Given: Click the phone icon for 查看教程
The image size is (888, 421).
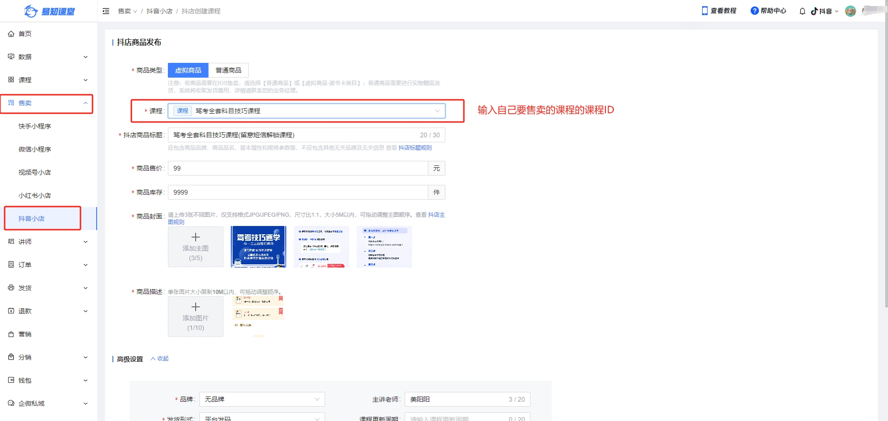Looking at the screenshot, I should (x=705, y=11).
